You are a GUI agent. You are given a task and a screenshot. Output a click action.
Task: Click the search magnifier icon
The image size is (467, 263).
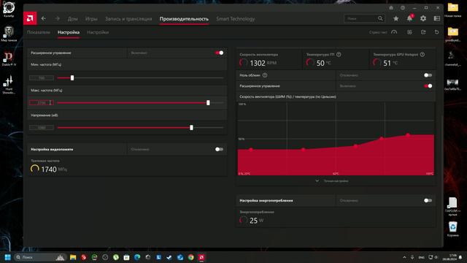[380, 18]
